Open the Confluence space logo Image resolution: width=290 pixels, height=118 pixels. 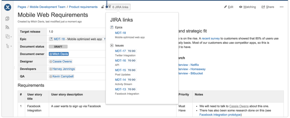[8, 7]
